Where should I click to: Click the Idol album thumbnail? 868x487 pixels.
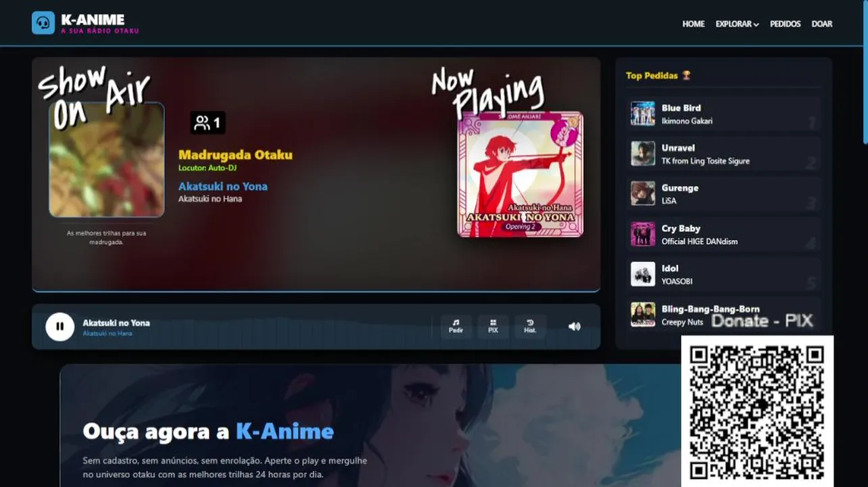[643, 274]
